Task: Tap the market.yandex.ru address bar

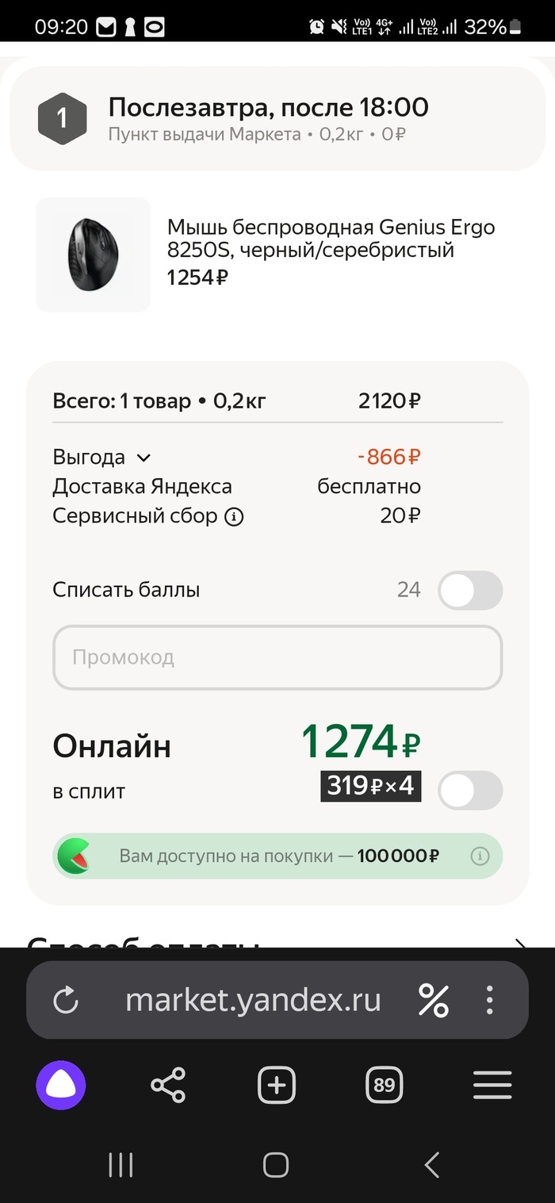Action: (254, 1001)
